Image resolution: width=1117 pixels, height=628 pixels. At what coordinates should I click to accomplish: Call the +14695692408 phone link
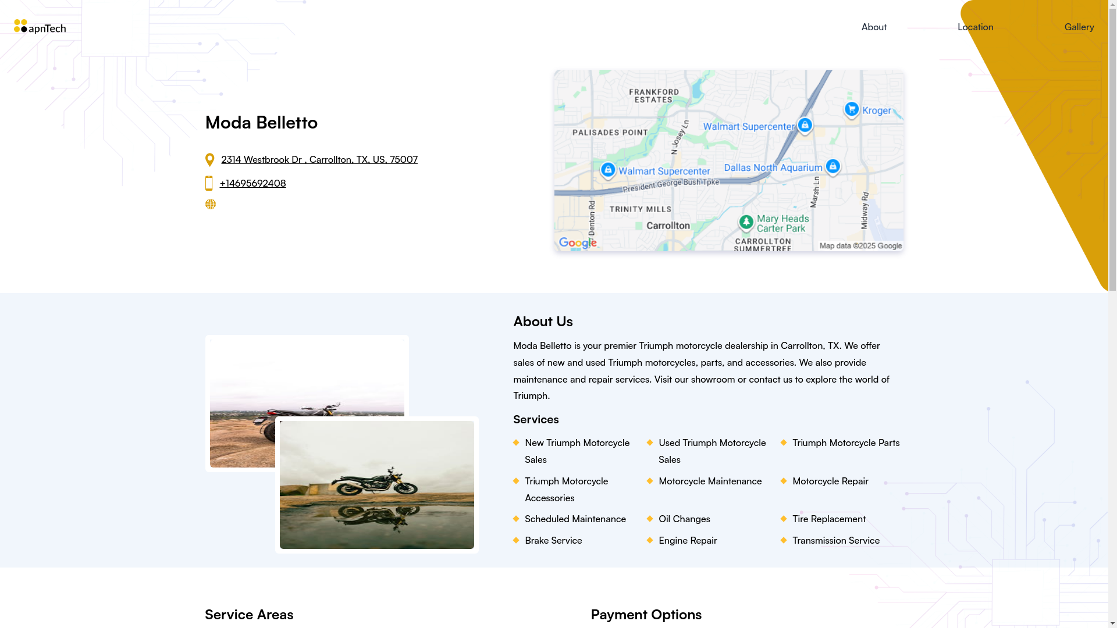252,183
